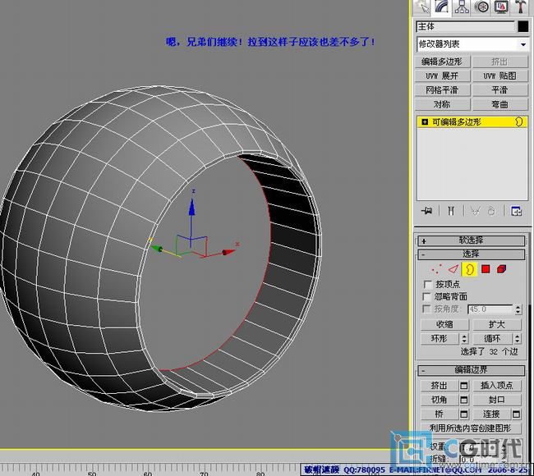The height and width of the screenshot is (476, 534).
Task: Click the Make Unique stack icon
Action: pyautogui.click(x=475, y=211)
